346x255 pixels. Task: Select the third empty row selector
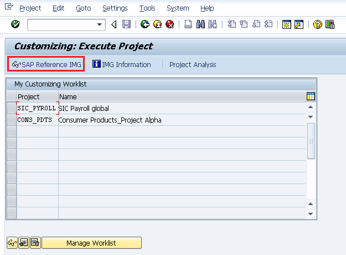pyautogui.click(x=12, y=155)
